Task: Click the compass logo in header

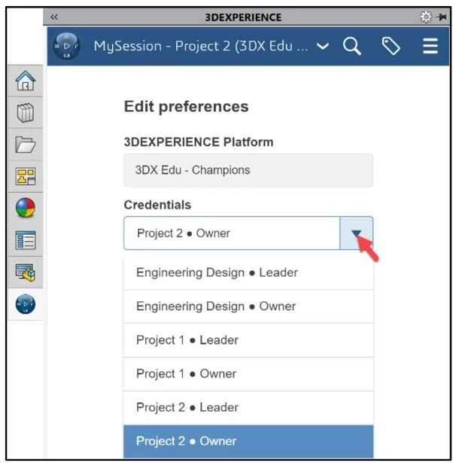Action: pos(68,47)
